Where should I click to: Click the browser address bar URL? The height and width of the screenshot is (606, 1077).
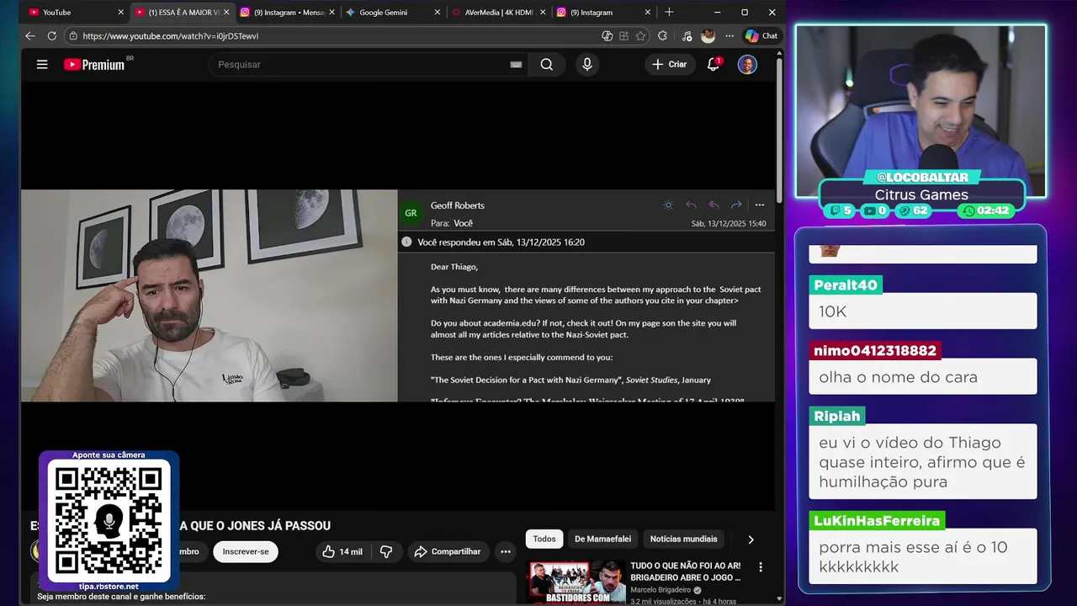click(171, 36)
